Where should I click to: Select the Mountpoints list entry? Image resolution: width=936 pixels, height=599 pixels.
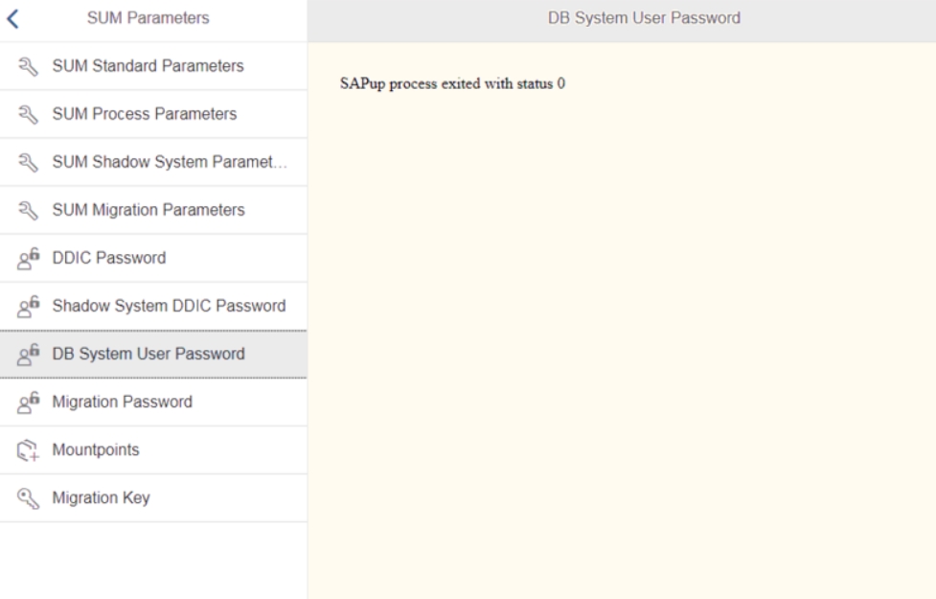pyautogui.click(x=153, y=450)
